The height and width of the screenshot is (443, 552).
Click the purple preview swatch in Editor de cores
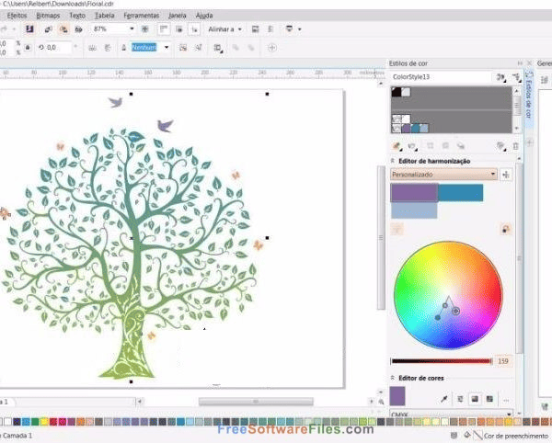(x=397, y=396)
